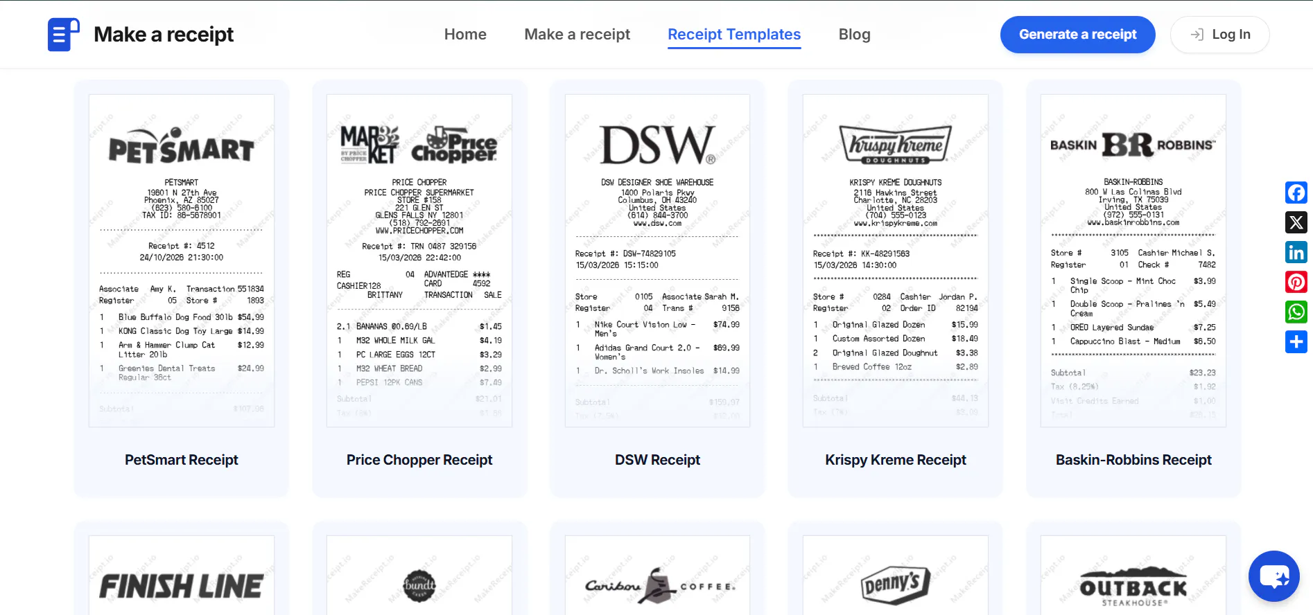Open Price Chopper receipt thumbnail
Viewport: 1313px width, 615px height.
419,260
